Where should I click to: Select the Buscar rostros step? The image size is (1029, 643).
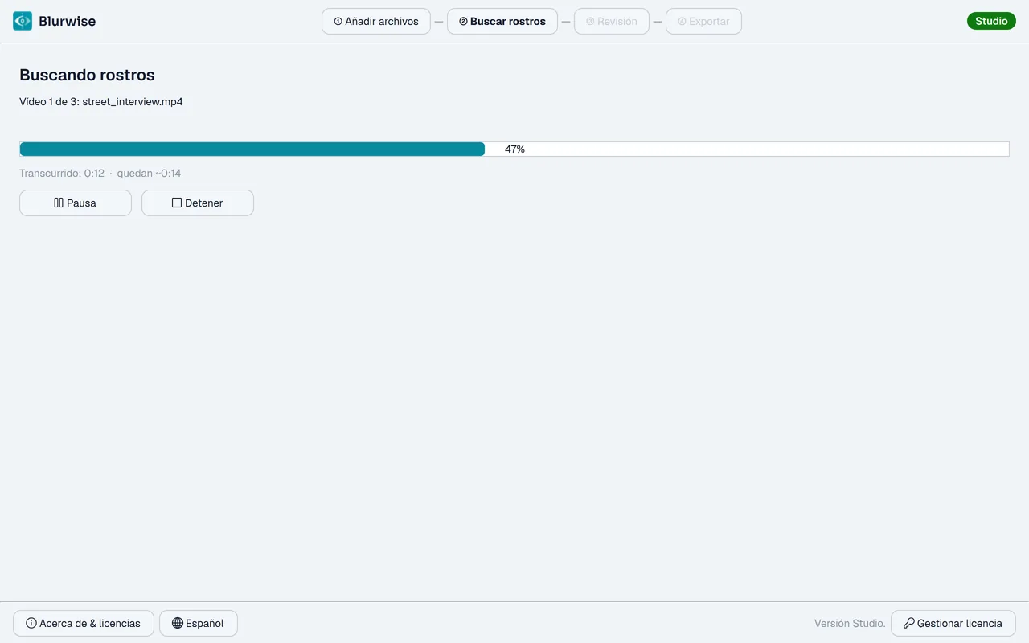click(x=502, y=22)
